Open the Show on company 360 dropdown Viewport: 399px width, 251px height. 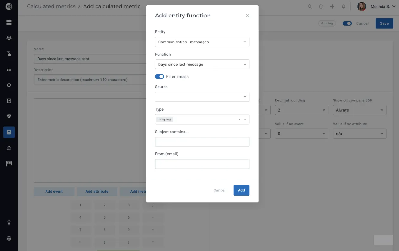click(x=359, y=110)
